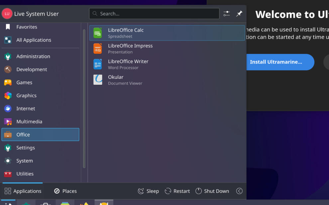Screen dimensions: 329x205
Task: Launch LibreOffice Impress presentation app
Action: (167, 49)
